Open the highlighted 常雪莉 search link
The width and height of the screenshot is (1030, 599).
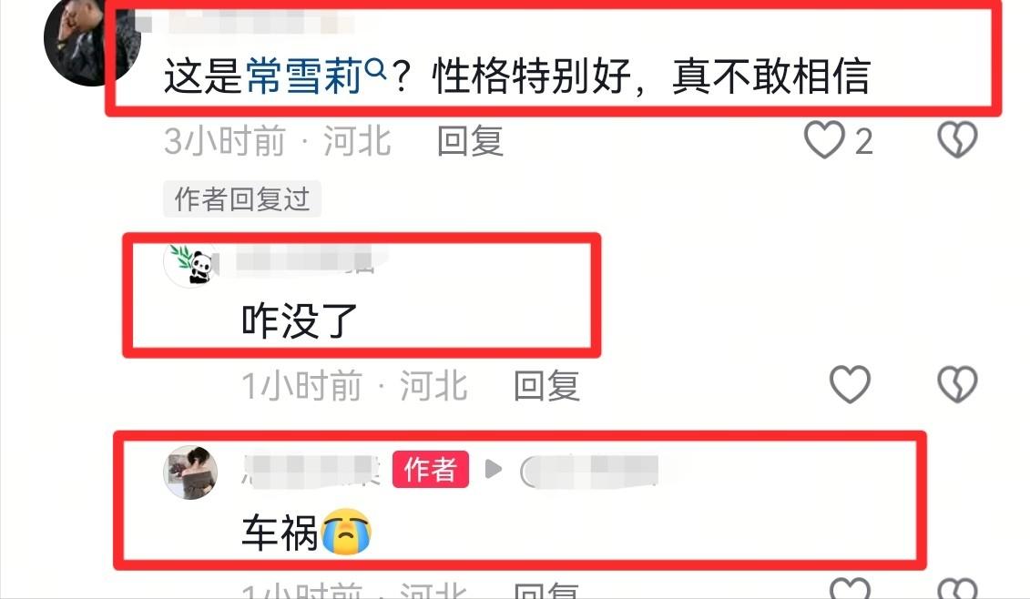tap(304, 76)
